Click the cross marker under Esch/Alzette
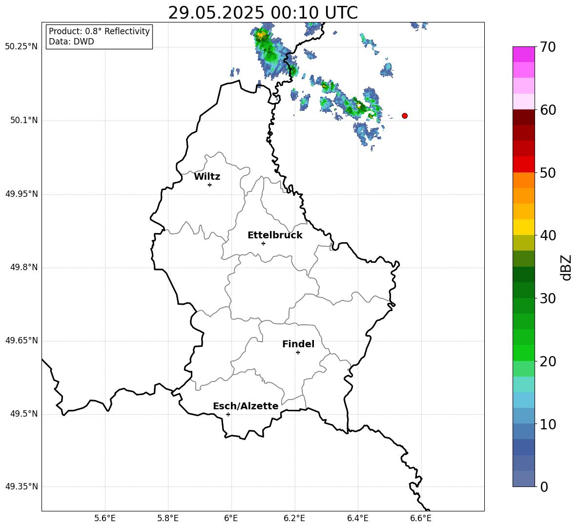 click(228, 414)
